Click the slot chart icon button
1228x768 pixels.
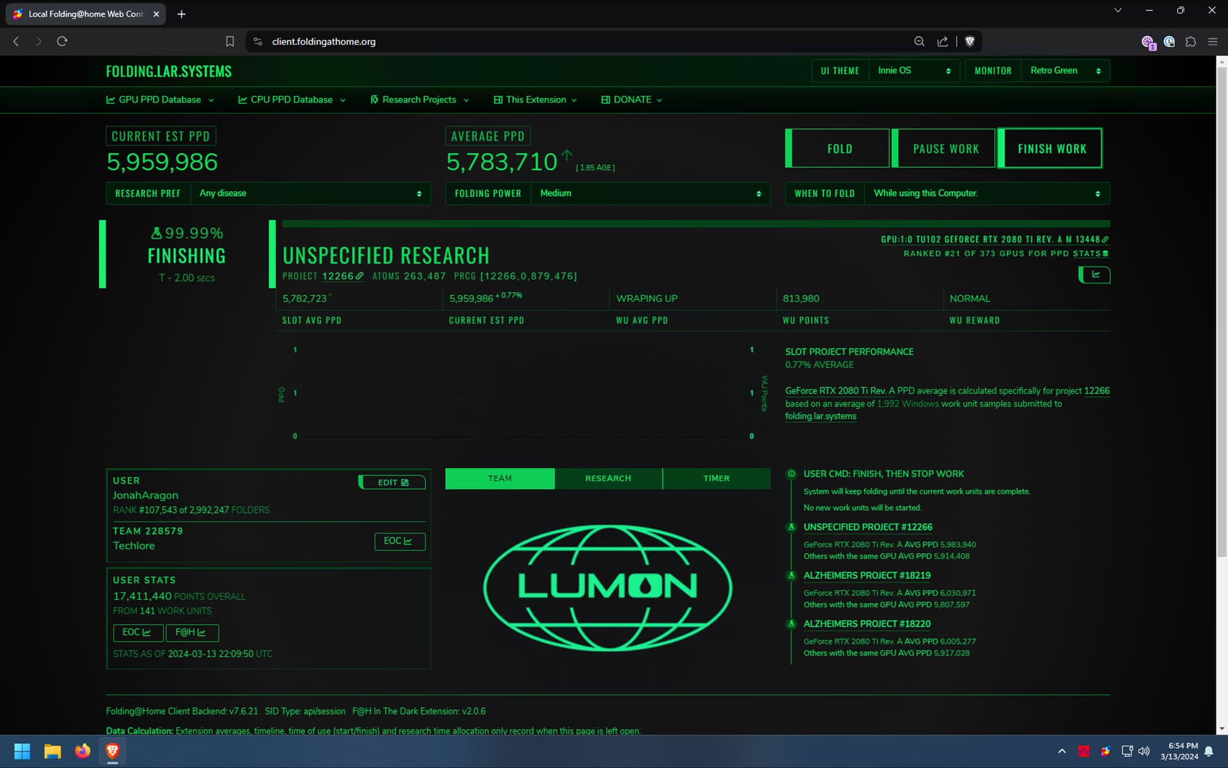pyautogui.click(x=1095, y=275)
